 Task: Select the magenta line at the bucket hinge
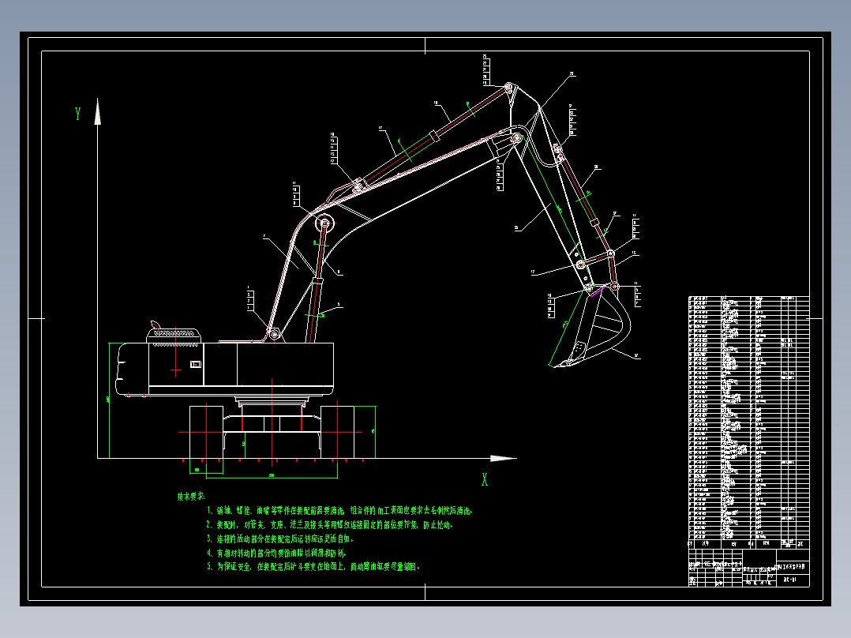tap(598, 290)
